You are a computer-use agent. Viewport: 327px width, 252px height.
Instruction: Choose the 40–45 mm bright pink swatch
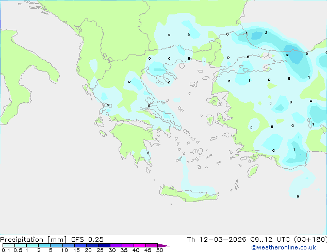140,245
